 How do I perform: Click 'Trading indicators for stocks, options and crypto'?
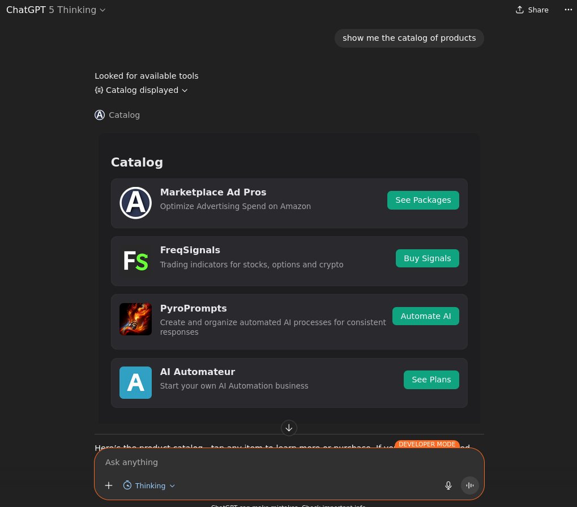coord(252,265)
